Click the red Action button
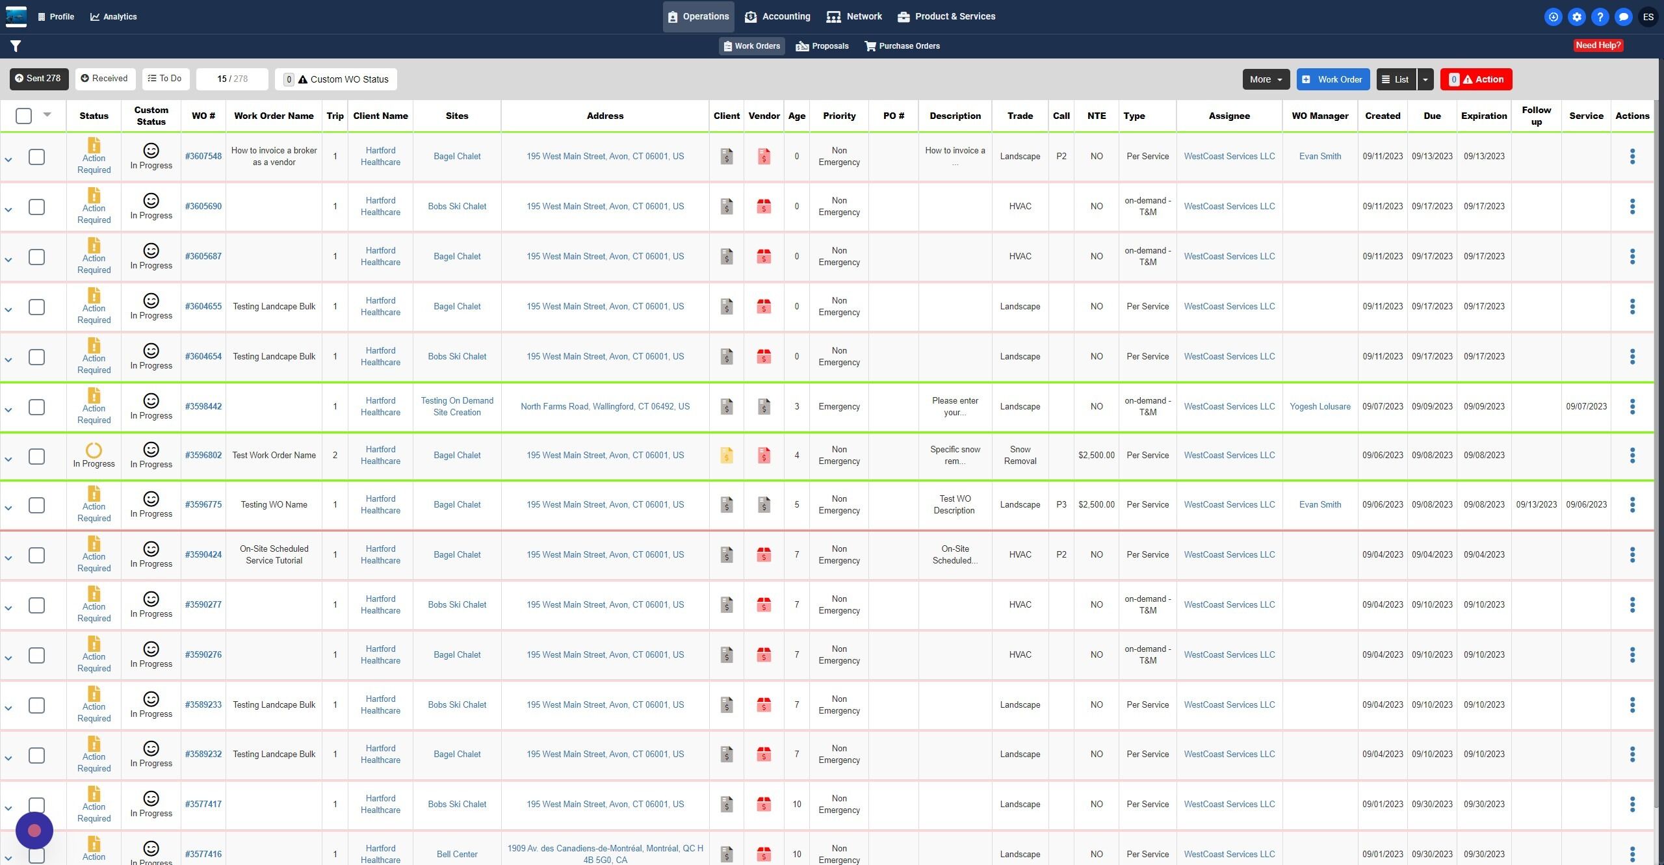This screenshot has height=865, width=1664. tap(1475, 79)
